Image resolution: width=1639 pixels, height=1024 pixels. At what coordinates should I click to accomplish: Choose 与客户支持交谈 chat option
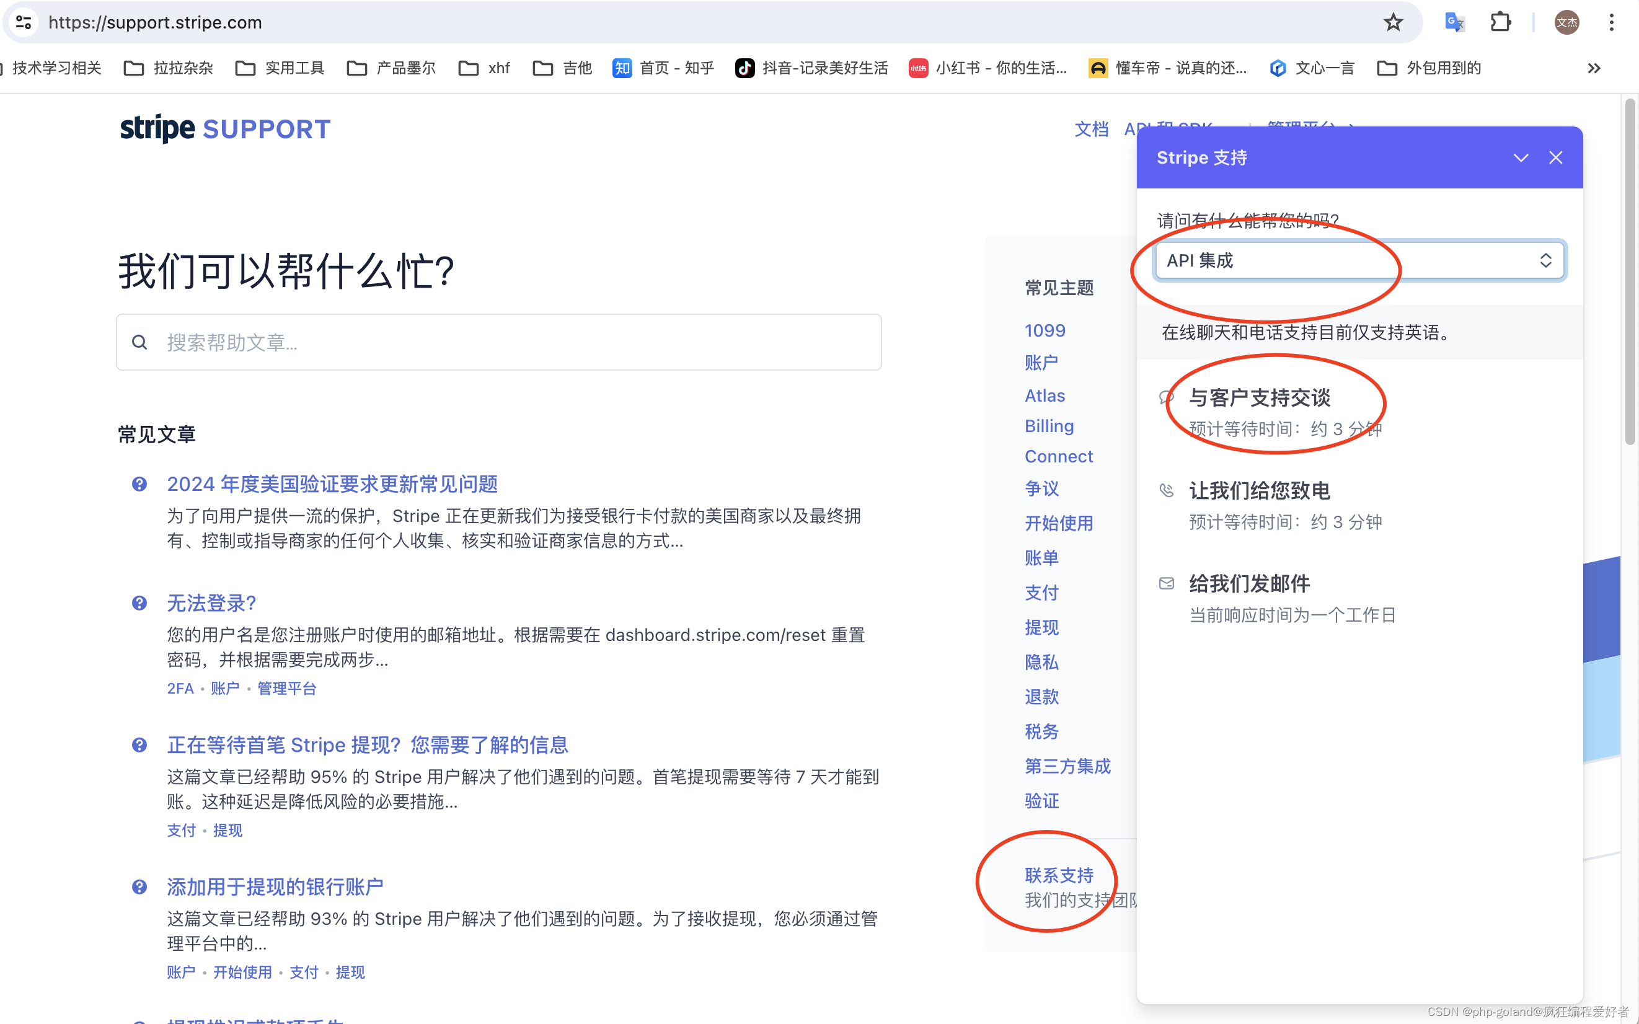[x=1259, y=397]
